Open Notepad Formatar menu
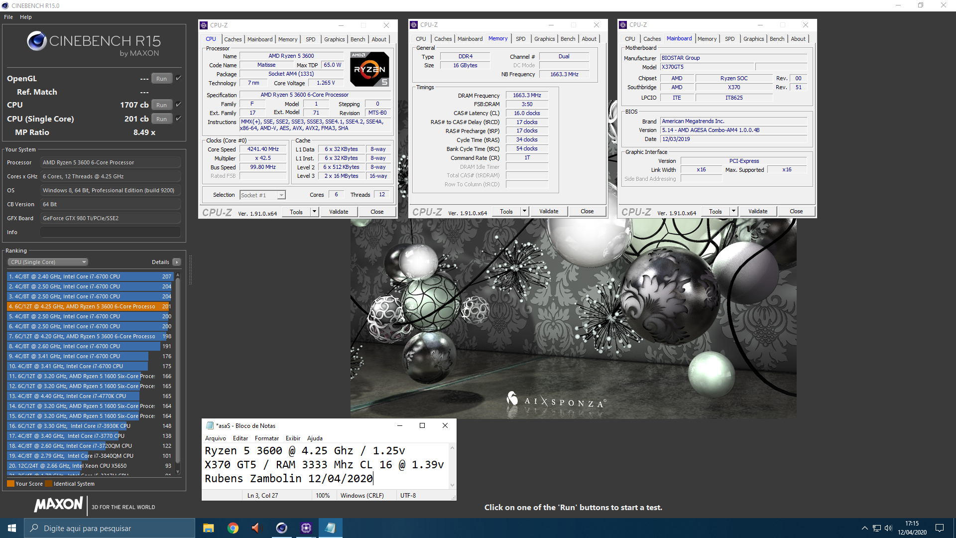This screenshot has height=538, width=956. (x=267, y=438)
